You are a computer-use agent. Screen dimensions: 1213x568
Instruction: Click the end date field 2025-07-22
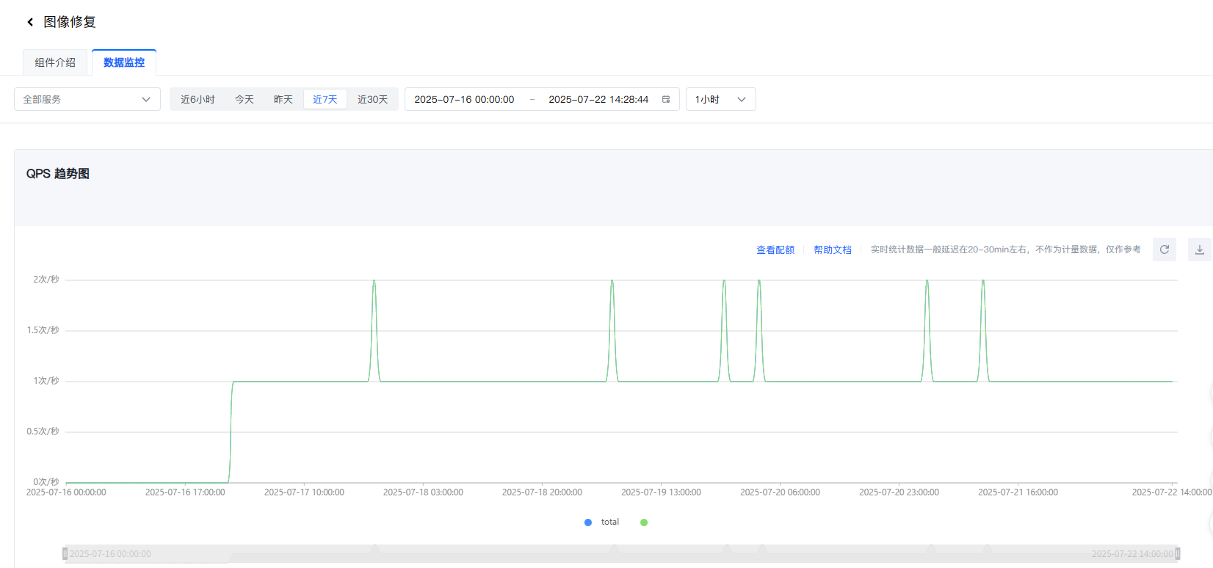click(598, 99)
